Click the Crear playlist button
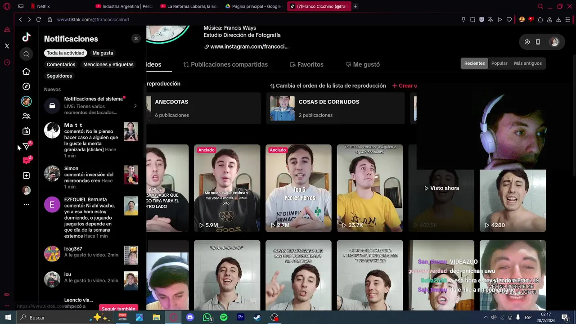This screenshot has width=576, height=324. tap(404, 85)
